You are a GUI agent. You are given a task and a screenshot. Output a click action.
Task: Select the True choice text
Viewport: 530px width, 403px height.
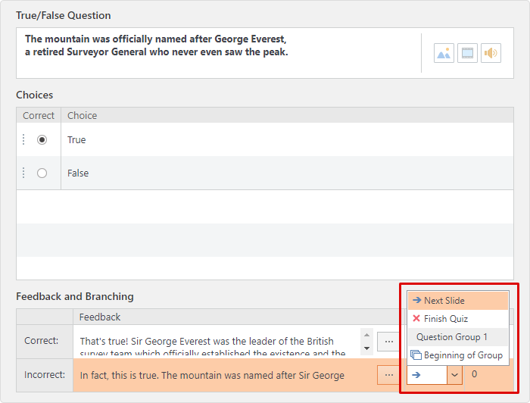76,140
